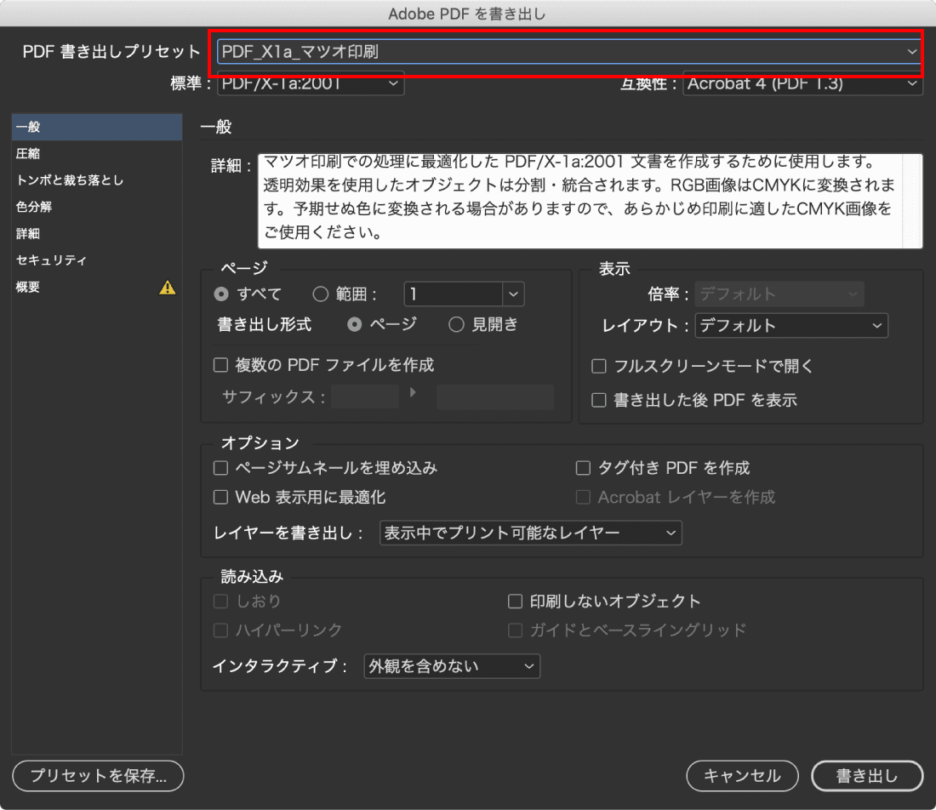936x810 pixels.
Task: Click the 書き出し button
Action: pos(867,776)
